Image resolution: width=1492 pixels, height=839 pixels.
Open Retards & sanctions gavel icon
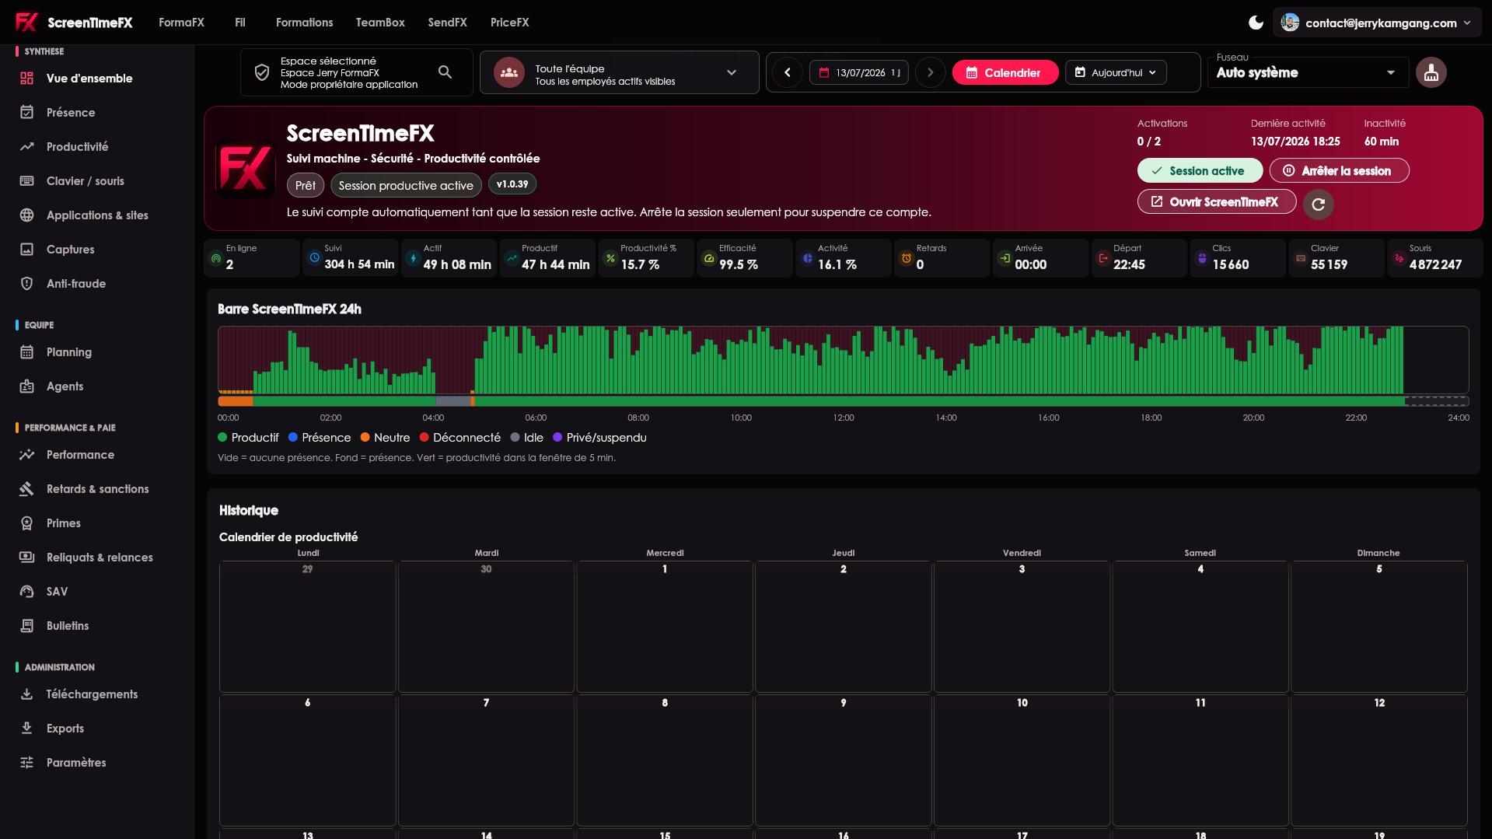pyautogui.click(x=27, y=489)
